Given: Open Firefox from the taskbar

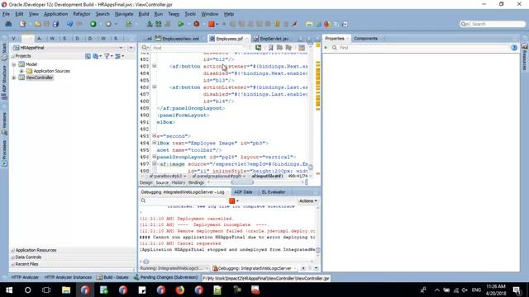Looking at the screenshot, I should [x=180, y=290].
